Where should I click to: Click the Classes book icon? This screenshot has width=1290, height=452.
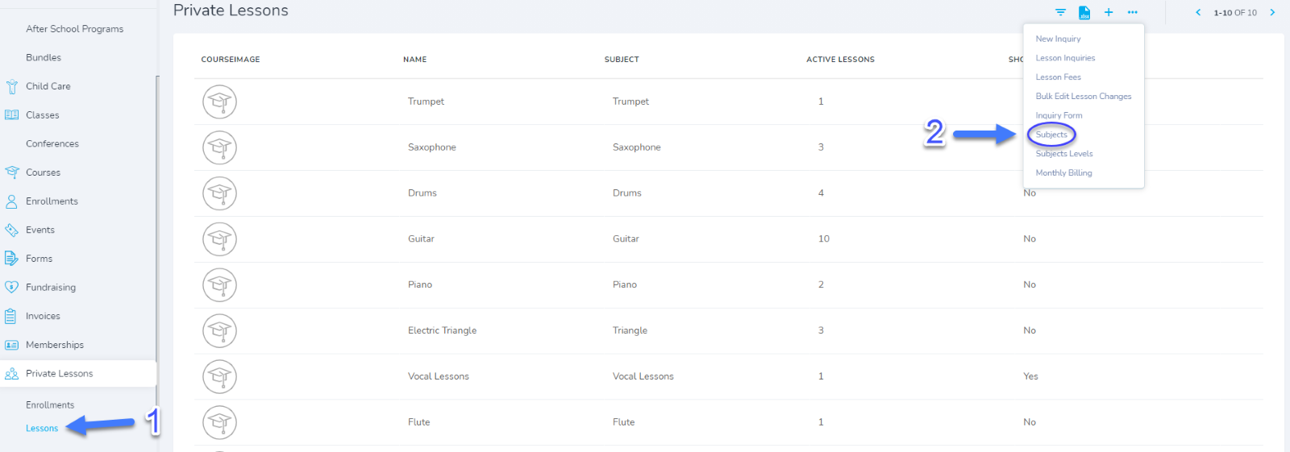tap(11, 115)
